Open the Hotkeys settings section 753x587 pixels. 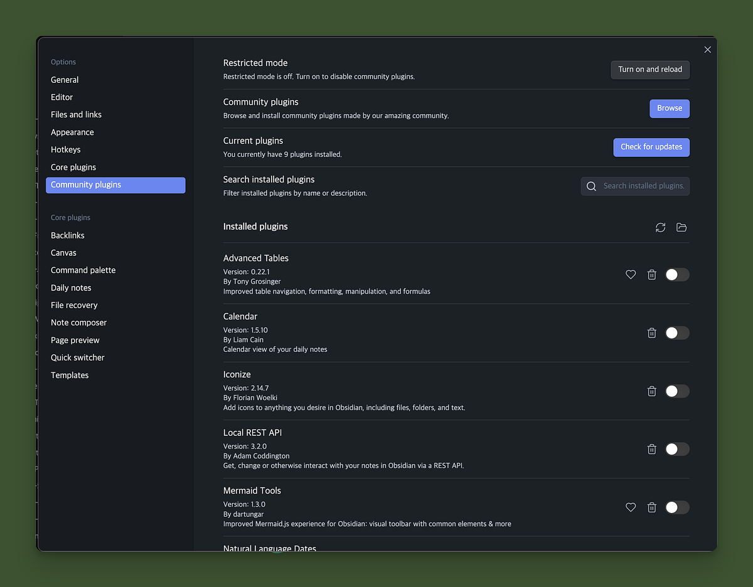coord(65,149)
